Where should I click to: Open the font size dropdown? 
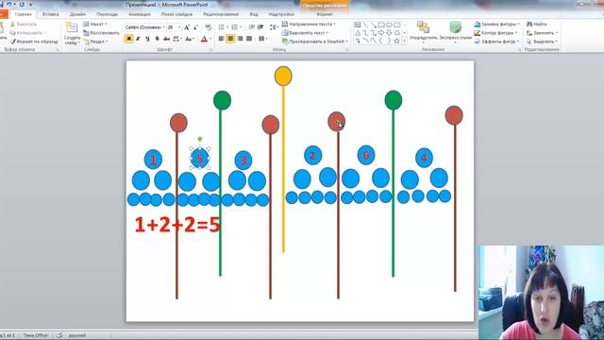click(x=179, y=27)
